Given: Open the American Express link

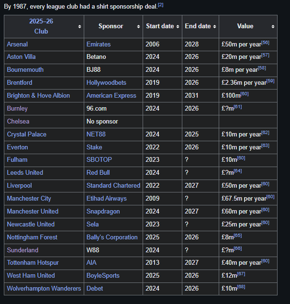Looking at the screenshot, I should pyautogui.click(x=112, y=95).
